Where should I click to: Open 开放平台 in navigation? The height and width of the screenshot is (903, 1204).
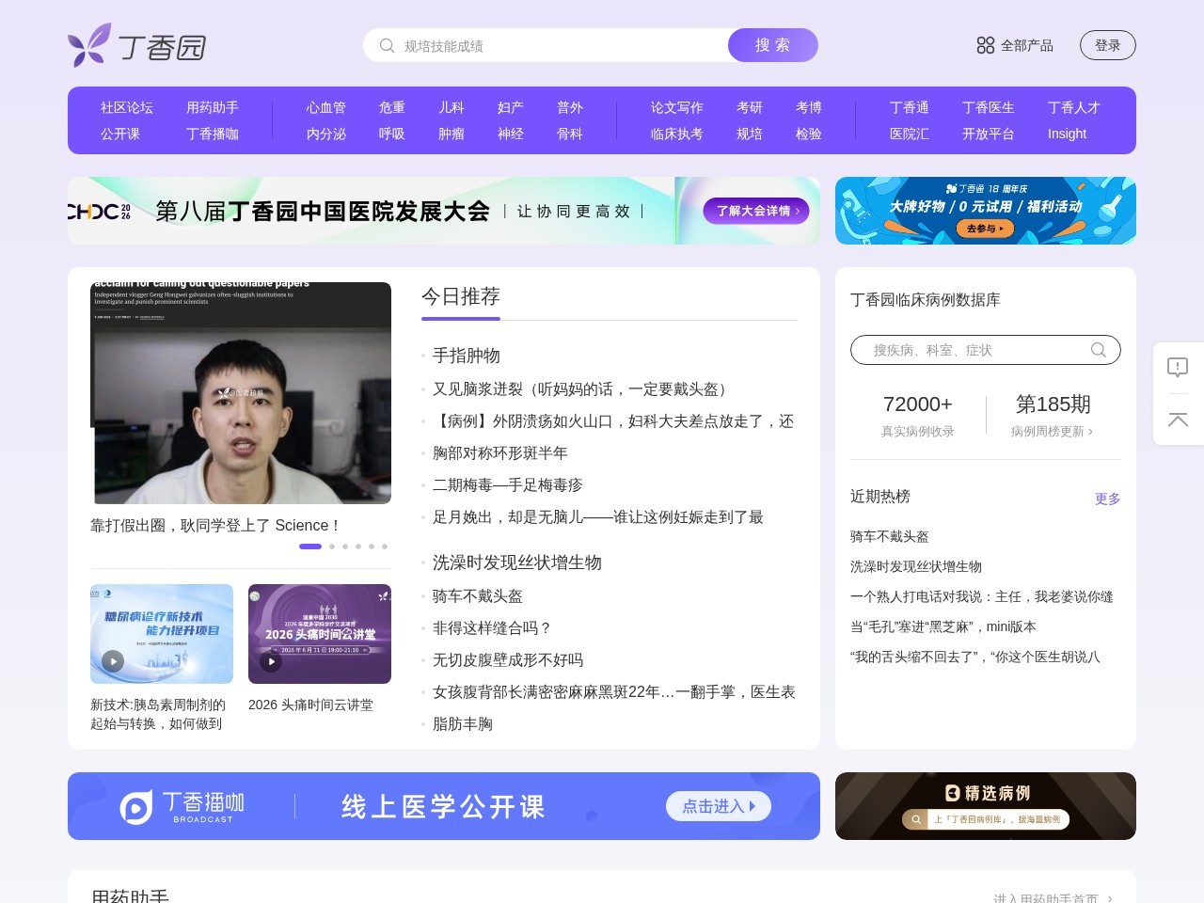pyautogui.click(x=989, y=134)
